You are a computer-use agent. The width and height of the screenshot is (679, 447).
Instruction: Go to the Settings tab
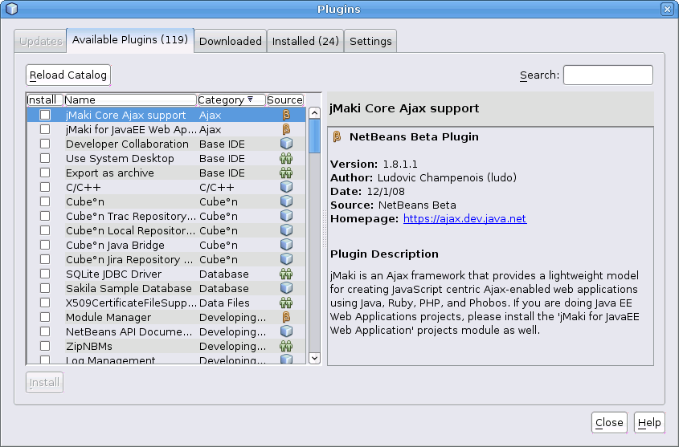click(370, 41)
